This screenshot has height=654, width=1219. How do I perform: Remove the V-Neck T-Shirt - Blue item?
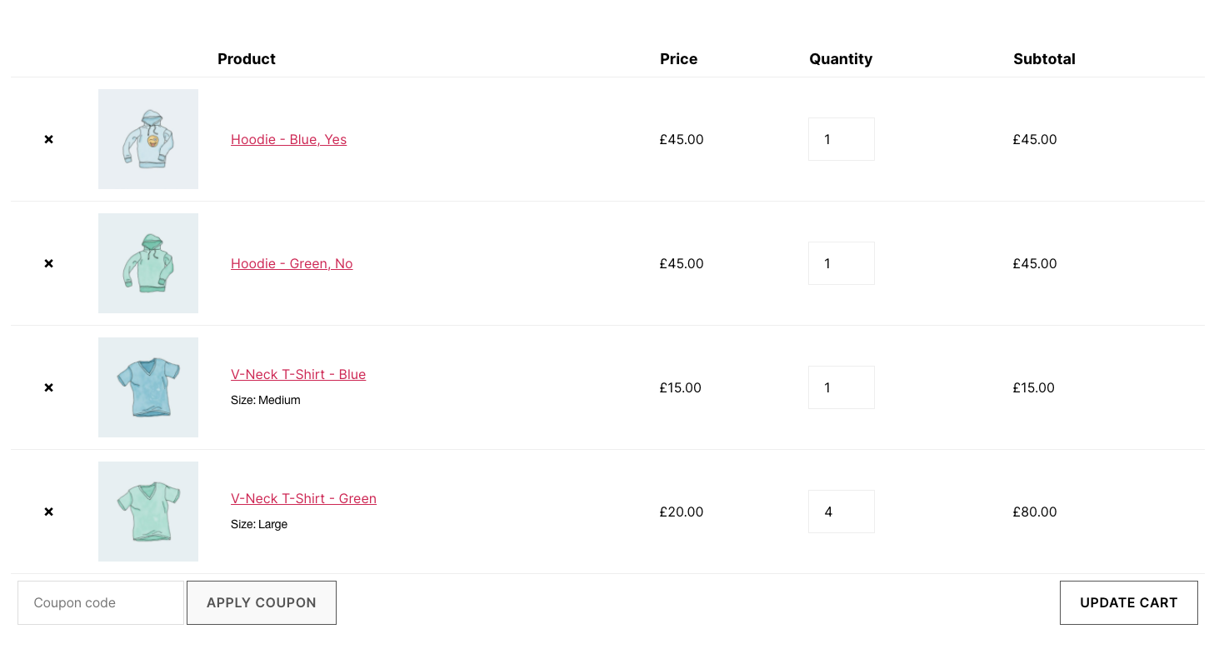click(x=48, y=387)
